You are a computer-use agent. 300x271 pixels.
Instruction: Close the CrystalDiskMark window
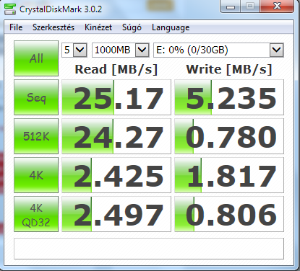point(277,6)
